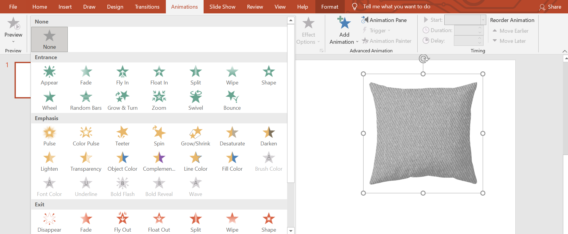The width and height of the screenshot is (568, 234).
Task: Click the Tell me search box
Action: [x=397, y=7]
